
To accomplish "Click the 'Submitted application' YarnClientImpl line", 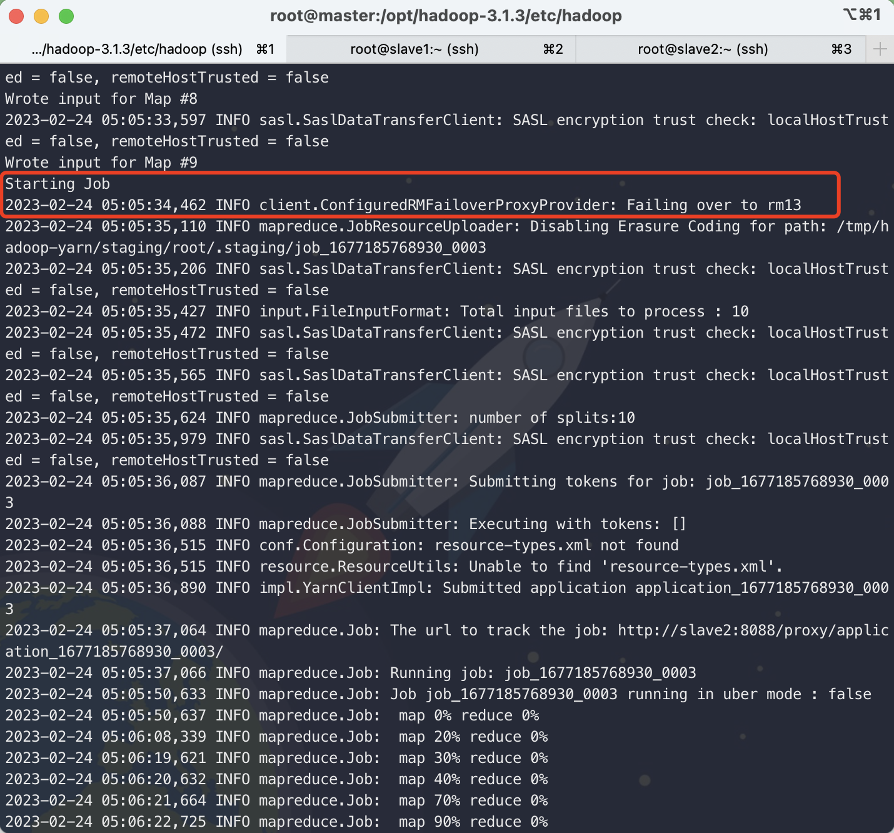I will click(x=447, y=588).
